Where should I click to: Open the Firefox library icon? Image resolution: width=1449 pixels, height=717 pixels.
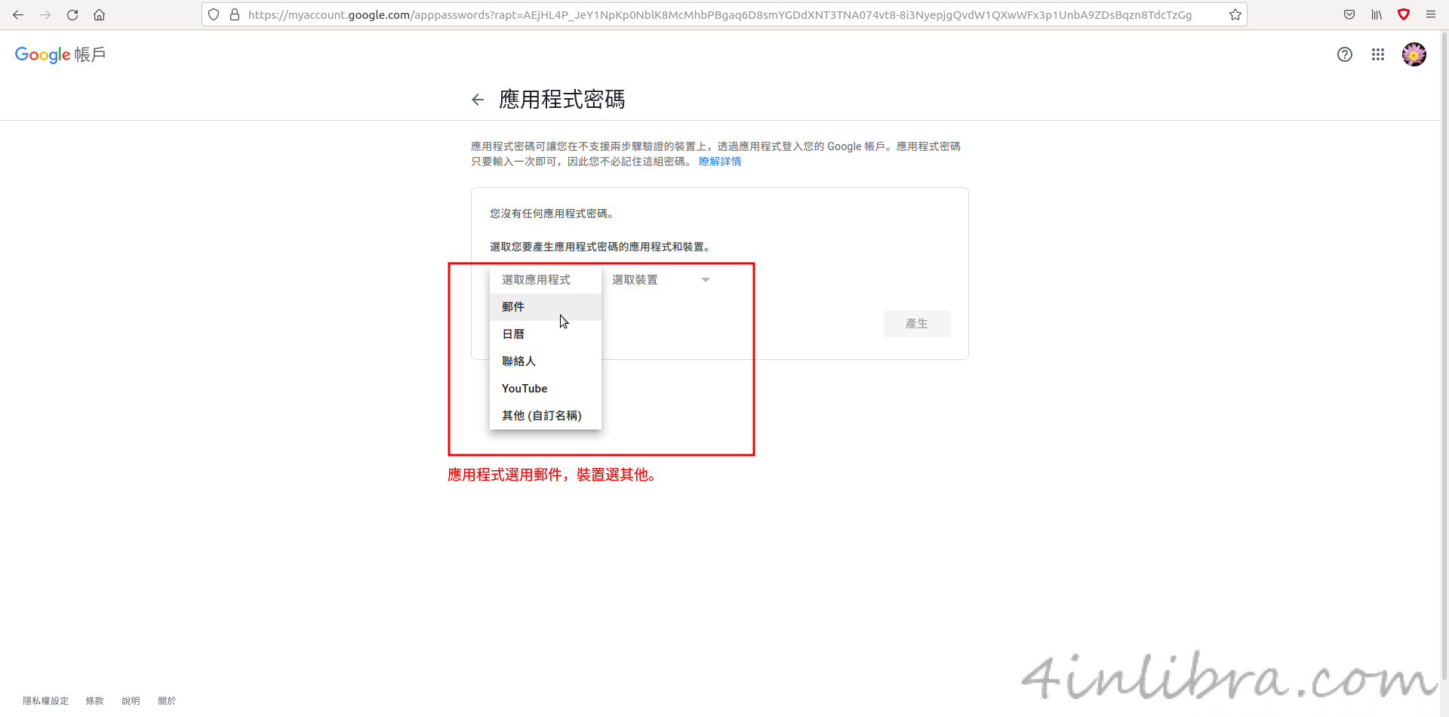point(1377,14)
